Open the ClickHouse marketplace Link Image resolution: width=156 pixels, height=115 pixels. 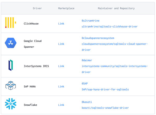pyautogui.click(x=61, y=24)
